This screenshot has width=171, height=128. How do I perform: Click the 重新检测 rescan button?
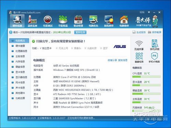tap(80, 32)
